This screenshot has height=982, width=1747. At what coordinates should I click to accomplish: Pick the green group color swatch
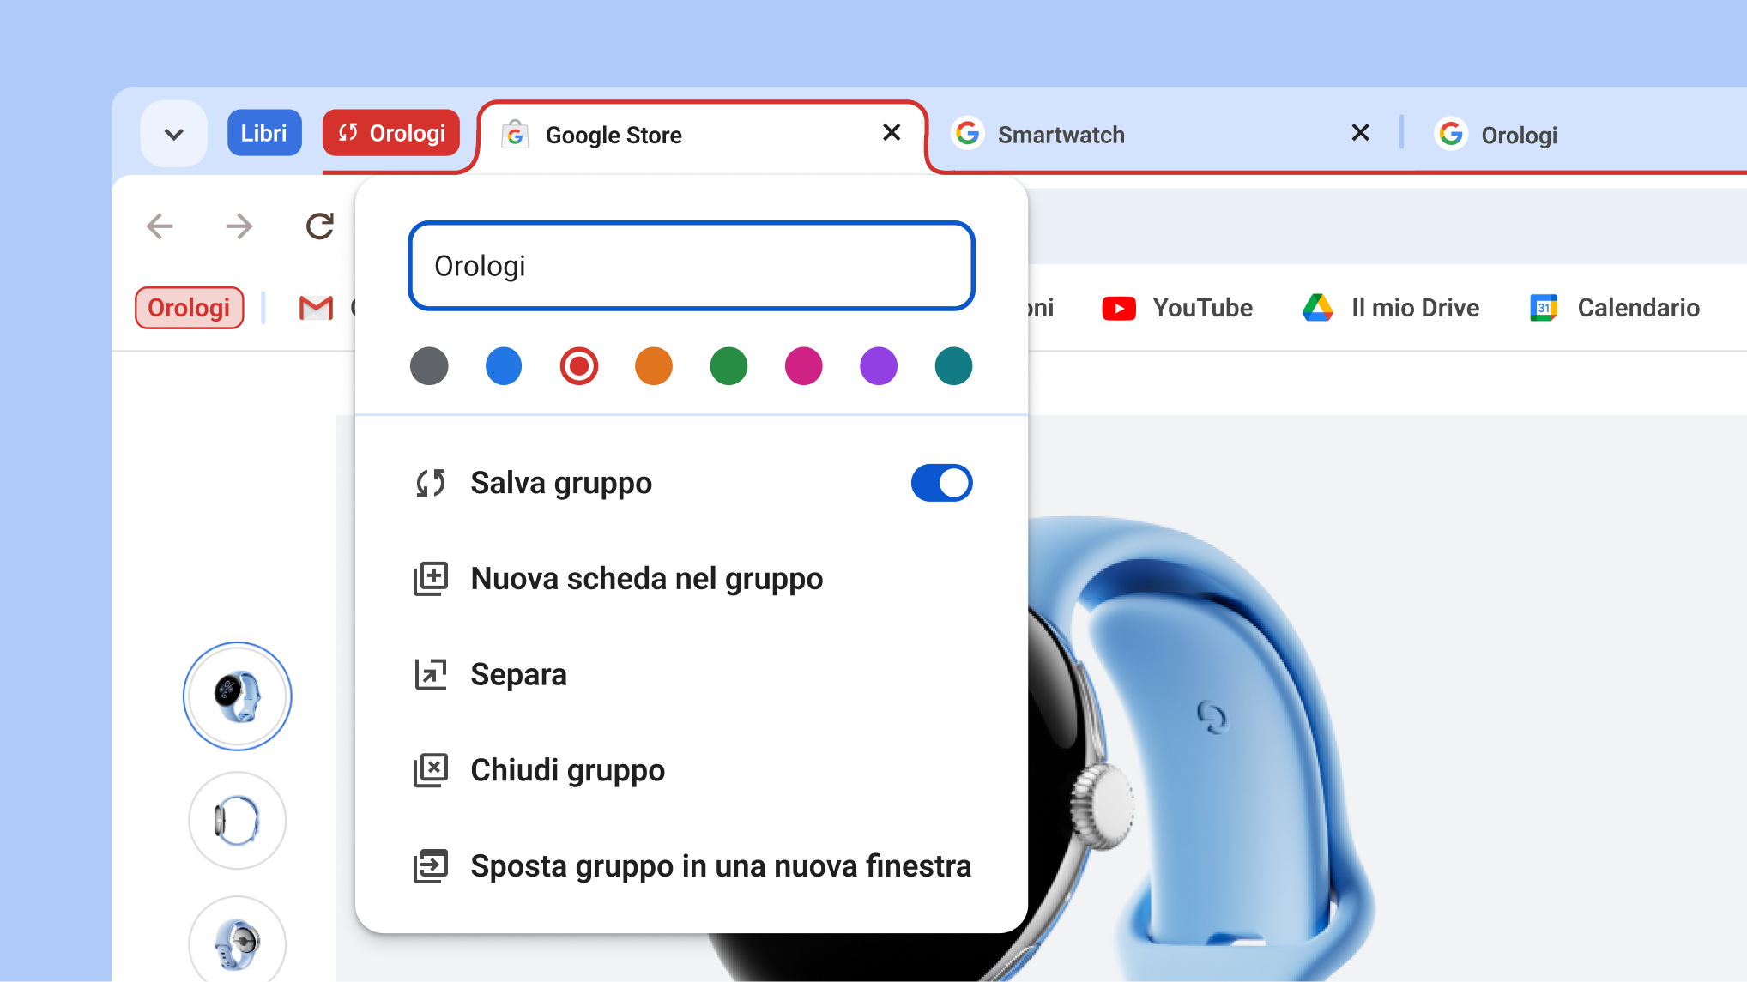tap(728, 365)
